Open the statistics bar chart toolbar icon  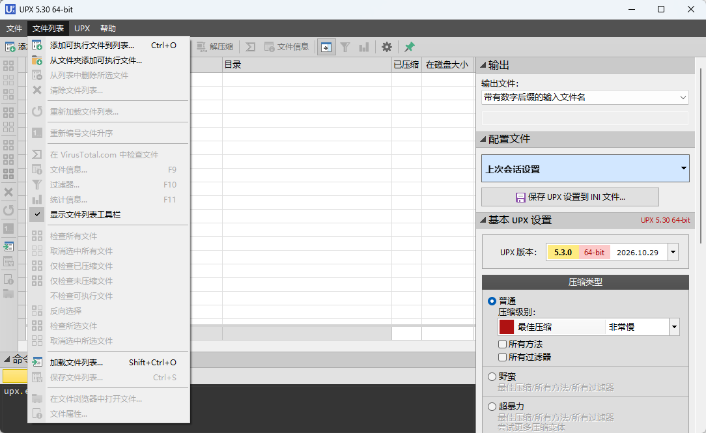[364, 47]
